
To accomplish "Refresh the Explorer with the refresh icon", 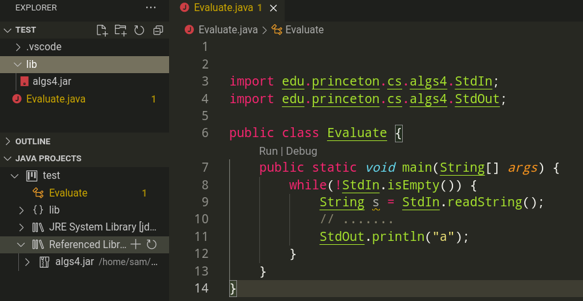I will 139,30.
